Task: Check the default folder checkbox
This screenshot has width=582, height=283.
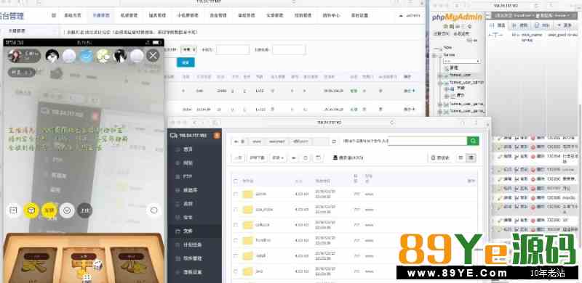Action: tap(235, 225)
